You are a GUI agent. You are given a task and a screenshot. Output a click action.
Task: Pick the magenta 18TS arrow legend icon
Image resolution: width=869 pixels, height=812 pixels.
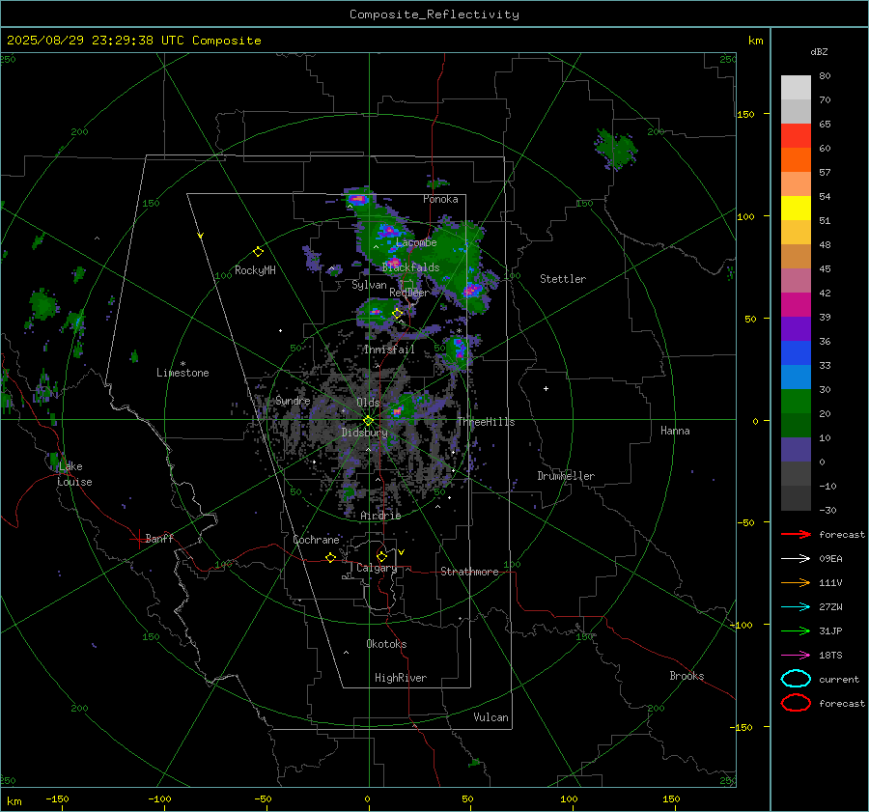pyautogui.click(x=796, y=656)
